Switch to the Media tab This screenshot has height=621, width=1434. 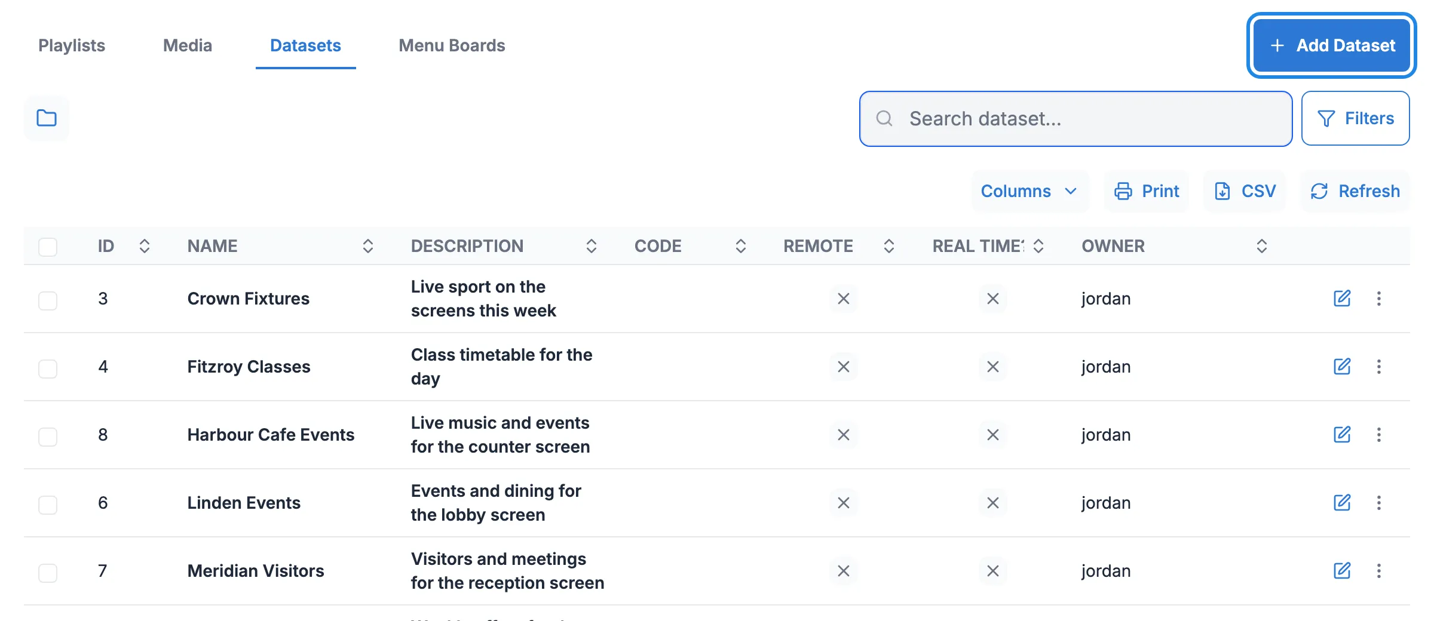pos(188,45)
